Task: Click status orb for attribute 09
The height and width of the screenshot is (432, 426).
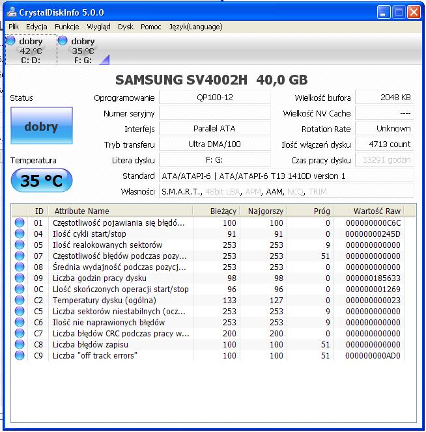Action: (x=20, y=278)
